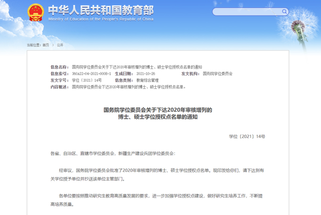Click the 发文机构 label
321x215 pixels.
[190, 74]
